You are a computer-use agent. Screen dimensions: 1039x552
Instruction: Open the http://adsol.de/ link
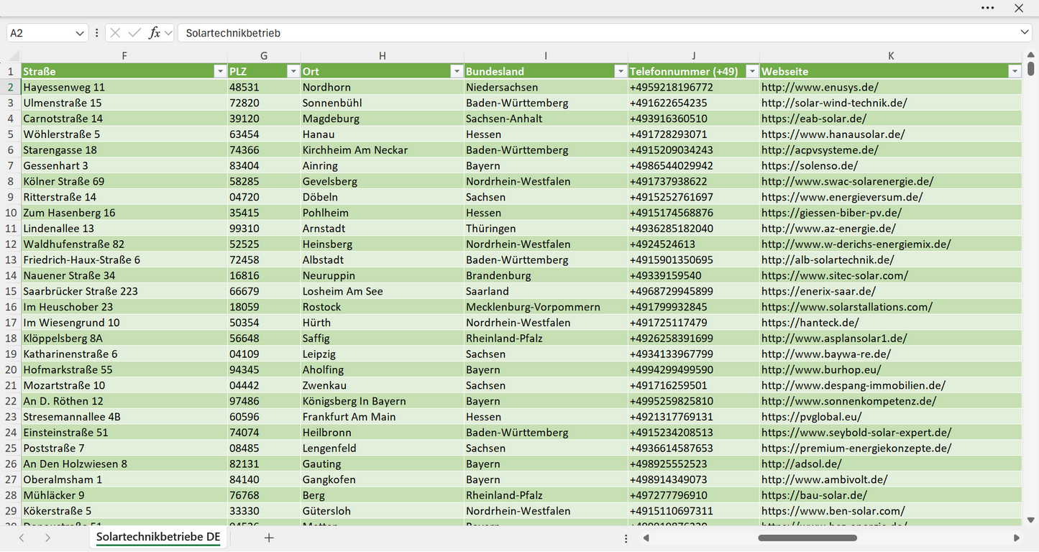801,464
